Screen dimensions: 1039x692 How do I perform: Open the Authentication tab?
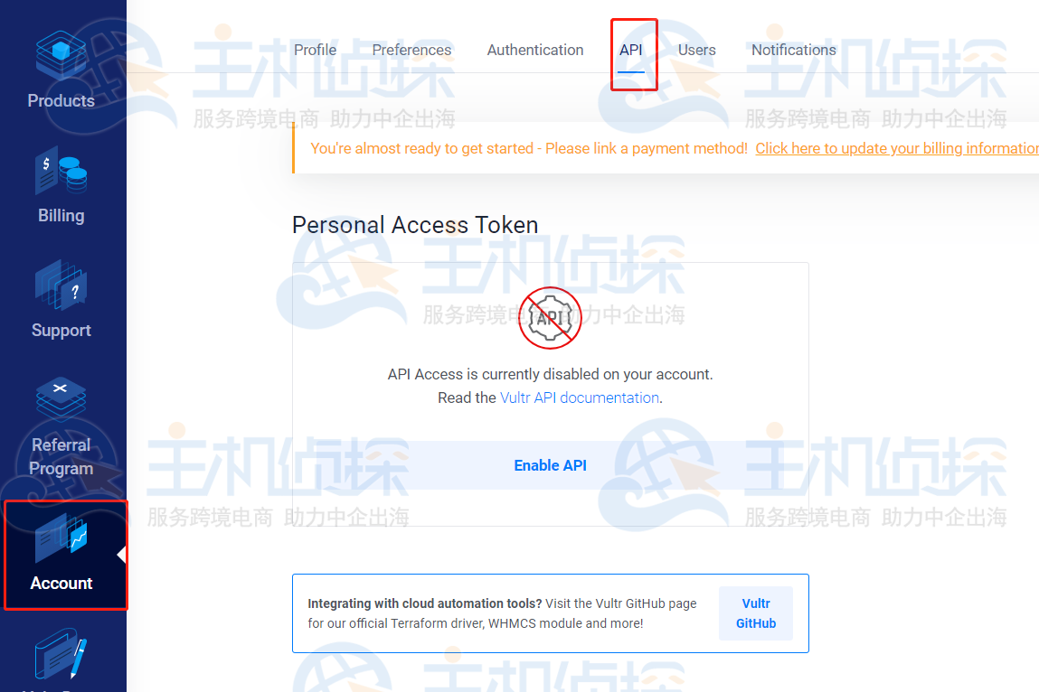click(535, 50)
